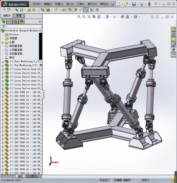Open the Edit Appearance color sphere dropdown
This screenshot has width=177, height=183.
(123, 17)
